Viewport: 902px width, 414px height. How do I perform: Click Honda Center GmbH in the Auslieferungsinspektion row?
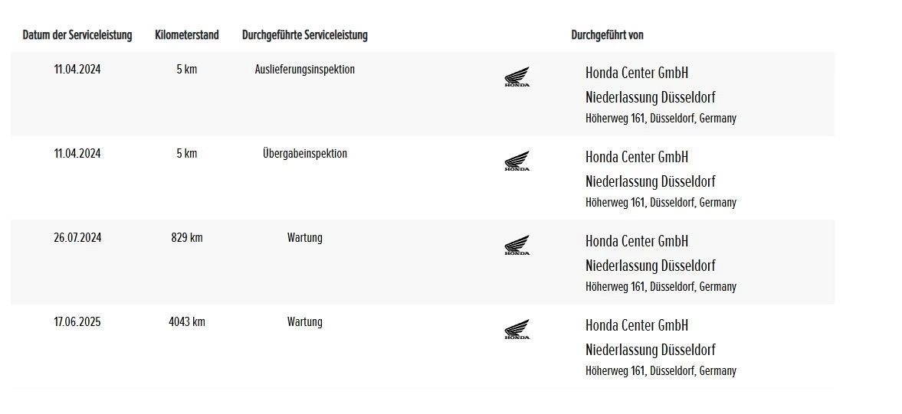(636, 73)
